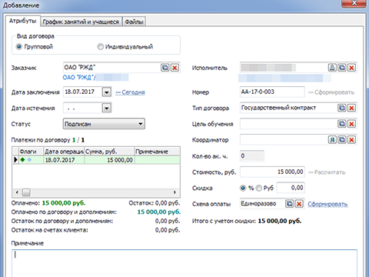This screenshot has width=369, height=277.
Task: Select Индивидуальный contract type
Action: tap(100, 47)
